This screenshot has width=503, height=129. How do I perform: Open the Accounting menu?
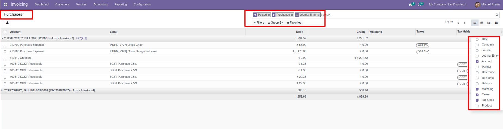click(100, 5)
